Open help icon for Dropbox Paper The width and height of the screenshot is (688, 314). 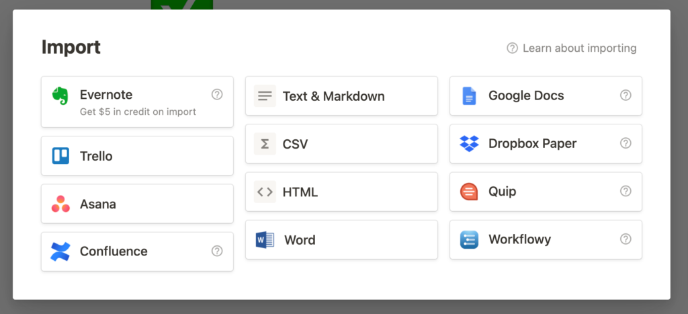(x=626, y=143)
